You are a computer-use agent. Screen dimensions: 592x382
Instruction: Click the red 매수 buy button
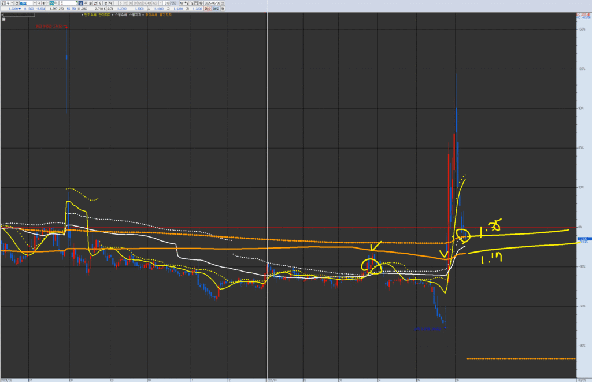pyautogui.click(x=208, y=9)
